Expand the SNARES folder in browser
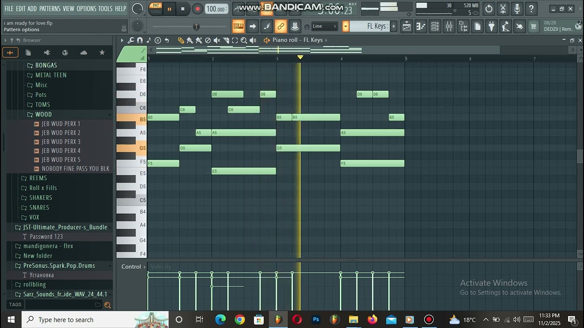The image size is (584, 328). click(39, 207)
